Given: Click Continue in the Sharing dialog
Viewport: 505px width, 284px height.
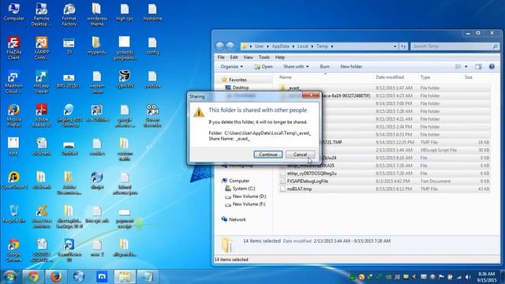Looking at the screenshot, I should [268, 155].
